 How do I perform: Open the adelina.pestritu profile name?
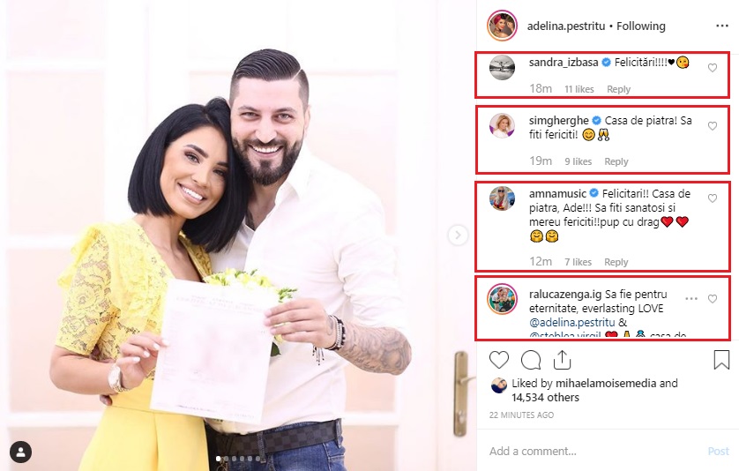click(565, 26)
